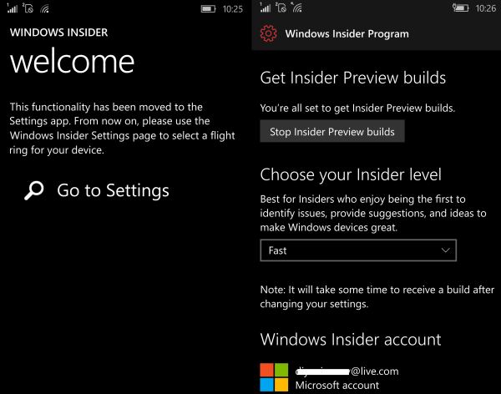Image resolution: width=501 pixels, height=394 pixels.
Task: Tap the signal strength icon in left screen
Action: pos(13,8)
